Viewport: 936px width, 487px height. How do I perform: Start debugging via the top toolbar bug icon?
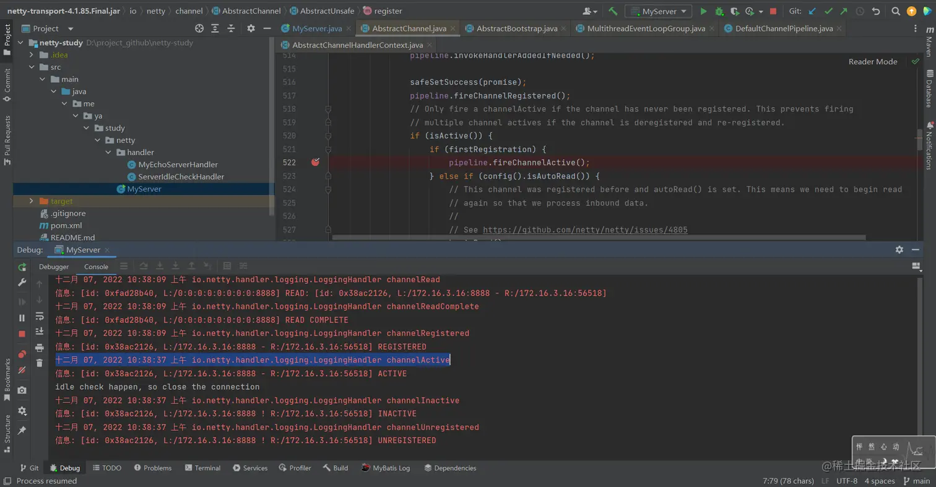tap(719, 11)
